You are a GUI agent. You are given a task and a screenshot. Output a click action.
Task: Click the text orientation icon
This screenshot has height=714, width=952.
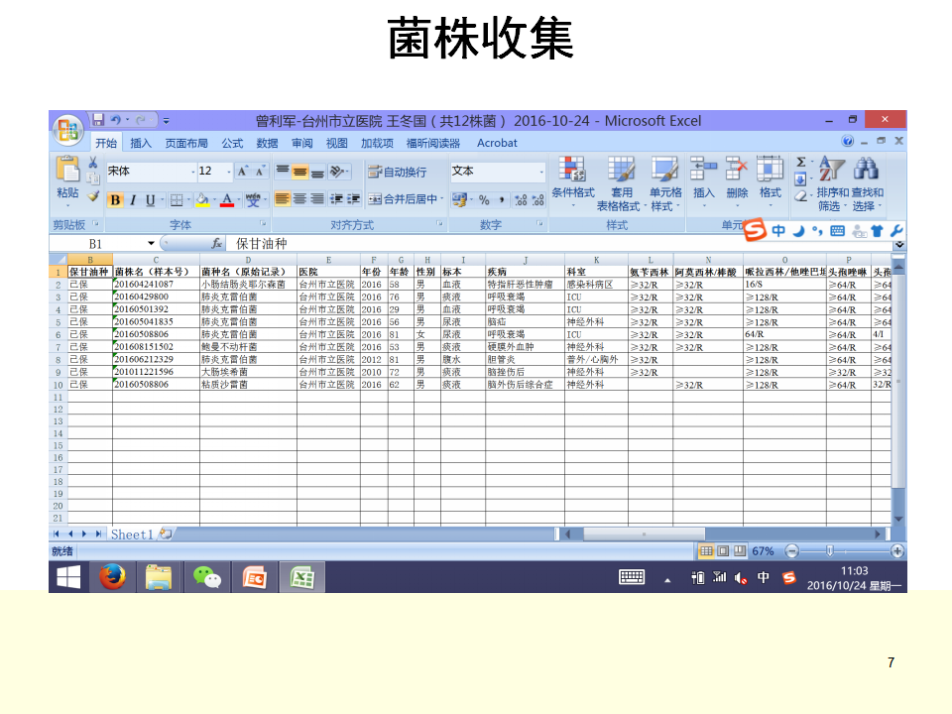(x=336, y=172)
